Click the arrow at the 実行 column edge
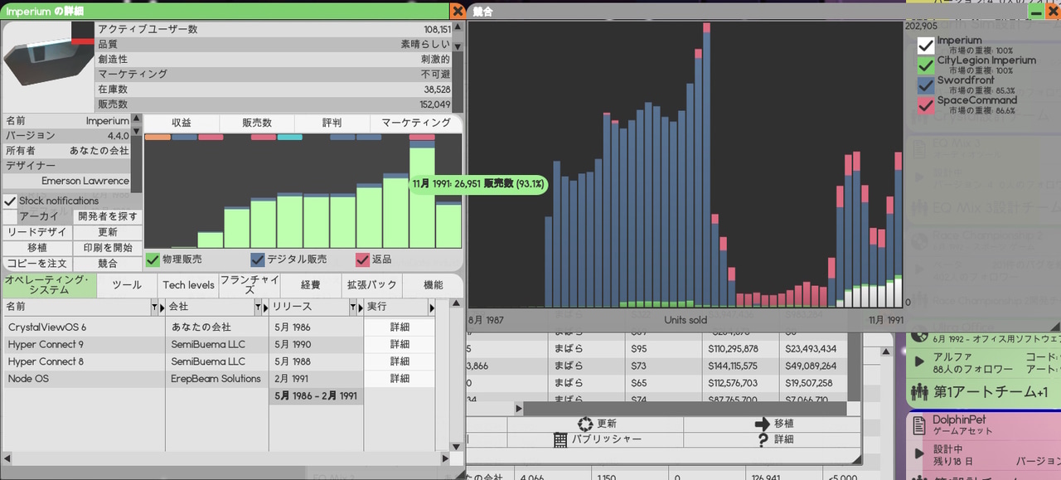Screen dimensions: 1061x480 (x=431, y=308)
